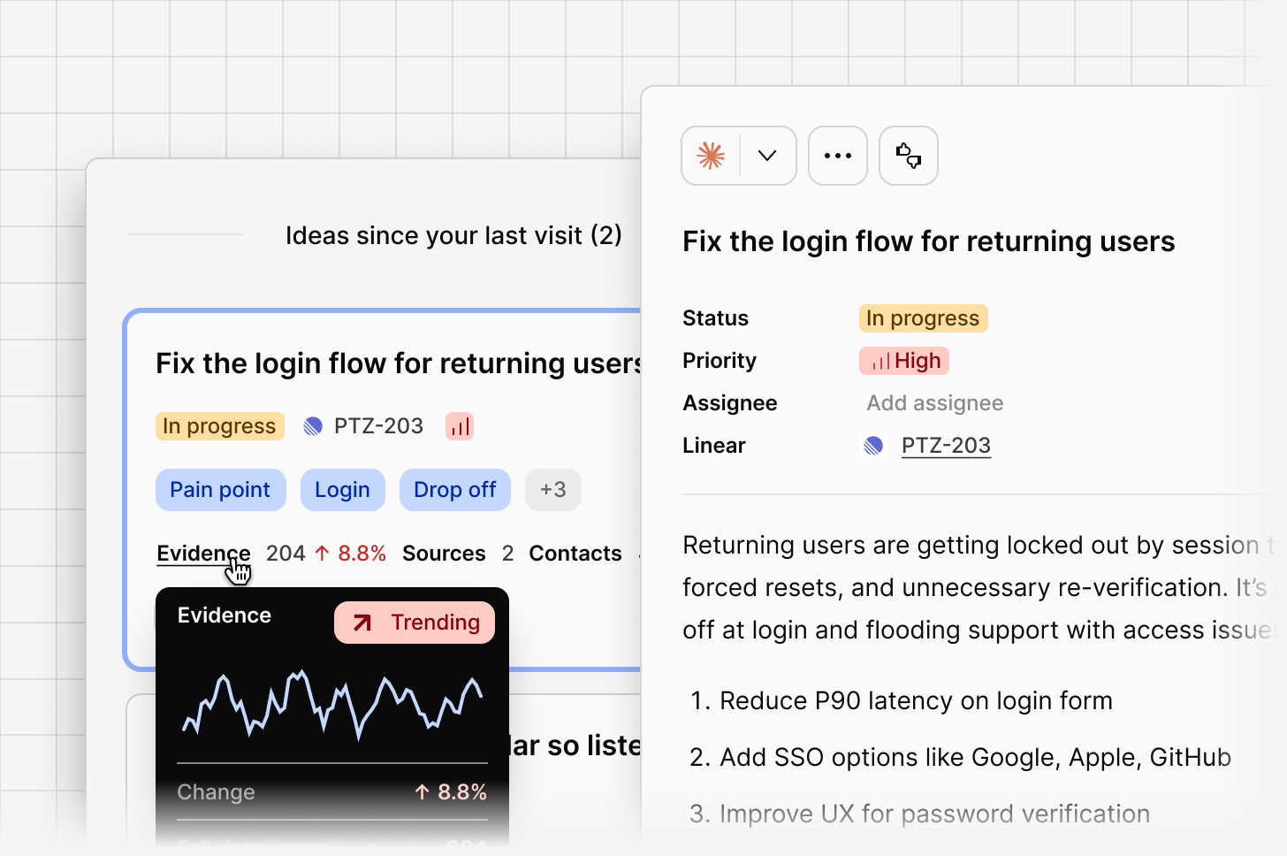
Task: Click 'Ideas since your last visit (2)' heading
Action: pyautogui.click(x=453, y=235)
